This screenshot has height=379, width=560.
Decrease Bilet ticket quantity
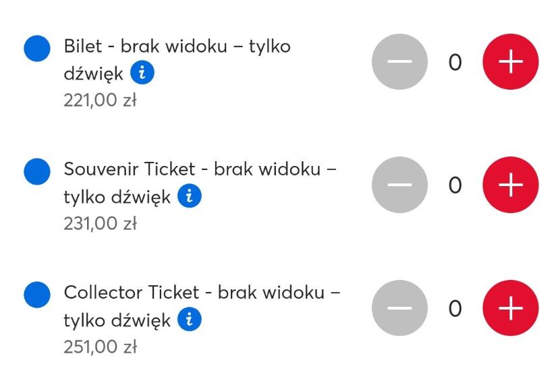[399, 62]
